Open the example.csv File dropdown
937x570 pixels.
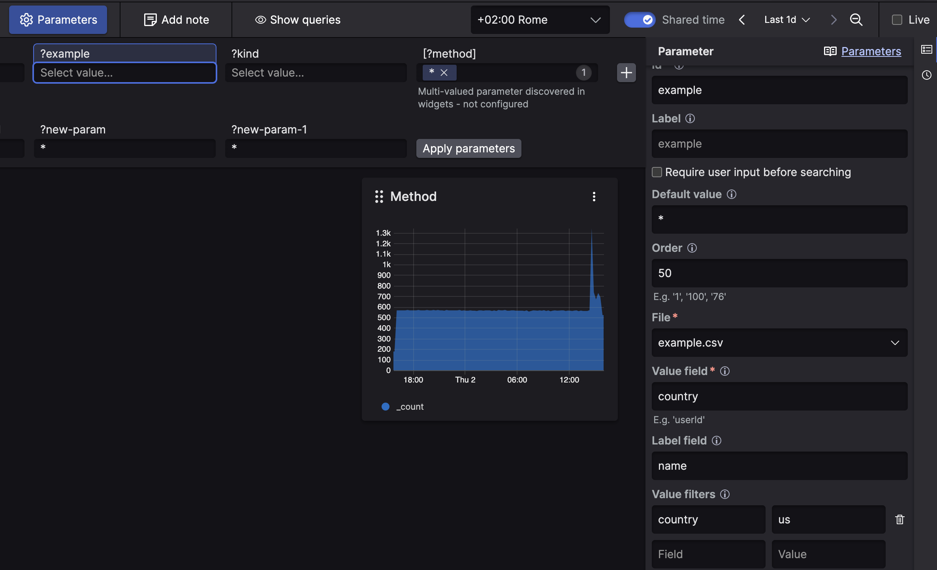click(x=779, y=343)
